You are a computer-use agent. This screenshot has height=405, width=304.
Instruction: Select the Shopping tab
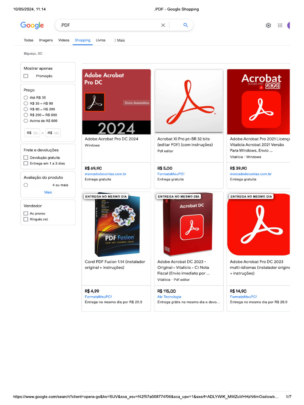tap(82, 40)
